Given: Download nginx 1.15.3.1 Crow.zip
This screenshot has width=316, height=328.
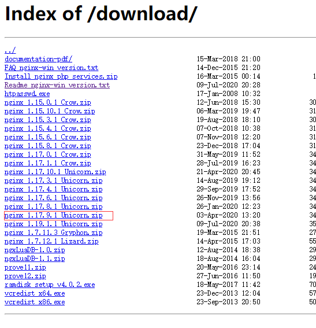Looking at the screenshot, I should pyautogui.click(x=48, y=120).
